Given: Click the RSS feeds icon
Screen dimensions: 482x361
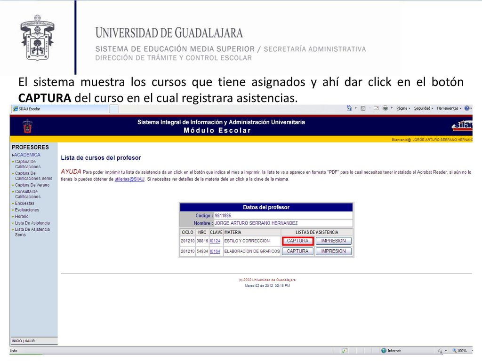Looking at the screenshot, I should click(363, 109).
